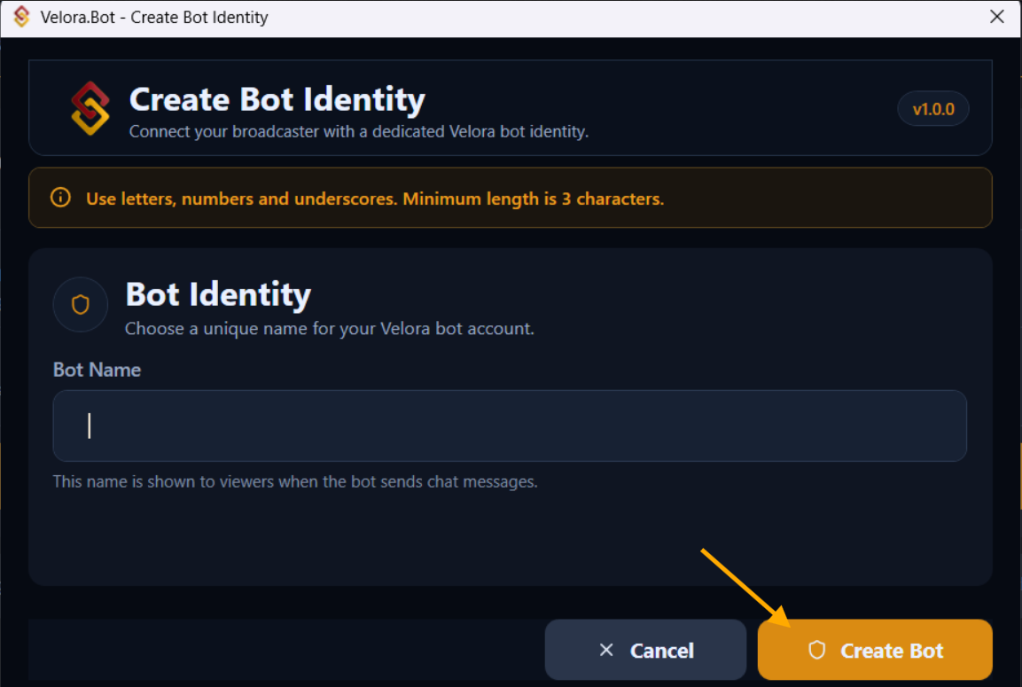Click the v1.0.0 version badge
The image size is (1022, 687).
pyautogui.click(x=933, y=110)
